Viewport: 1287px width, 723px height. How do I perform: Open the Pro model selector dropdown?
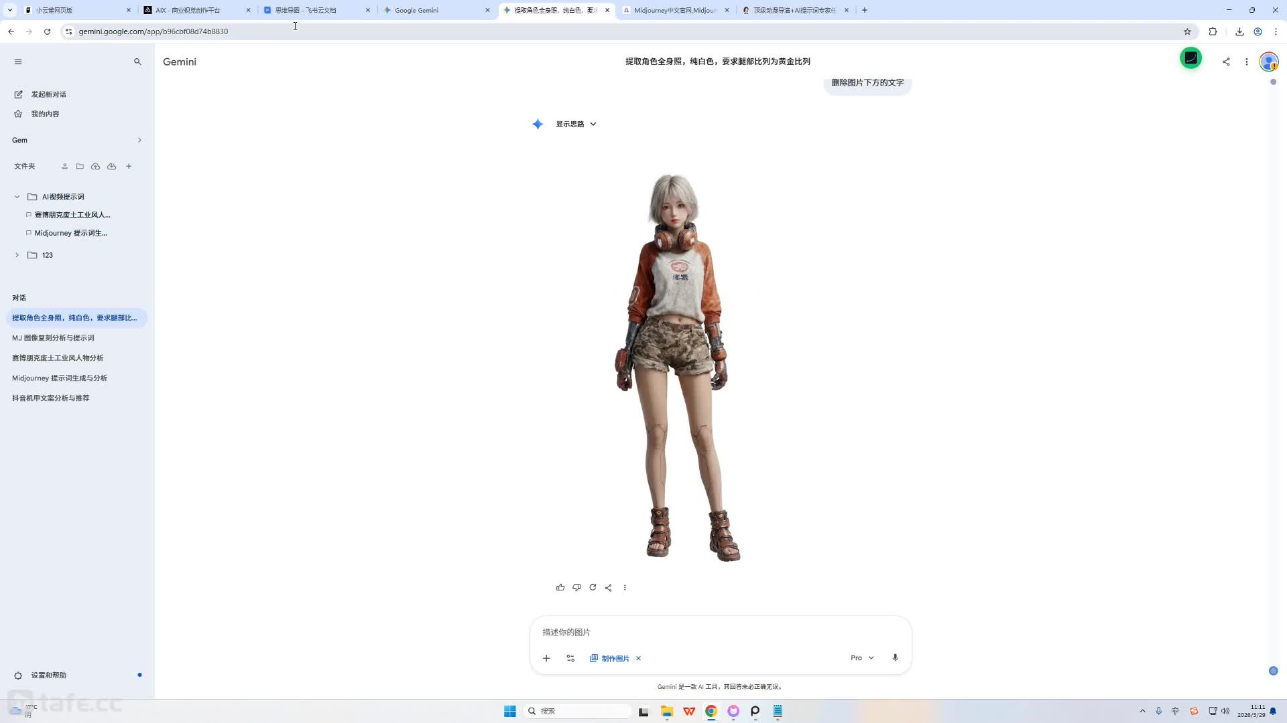click(x=862, y=657)
